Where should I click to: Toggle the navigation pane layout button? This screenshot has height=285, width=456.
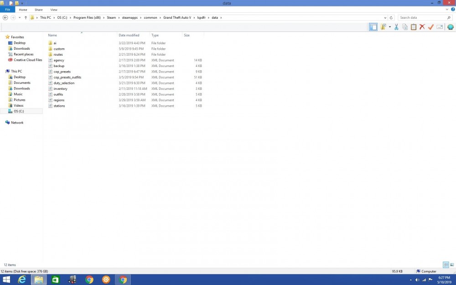(x=373, y=27)
